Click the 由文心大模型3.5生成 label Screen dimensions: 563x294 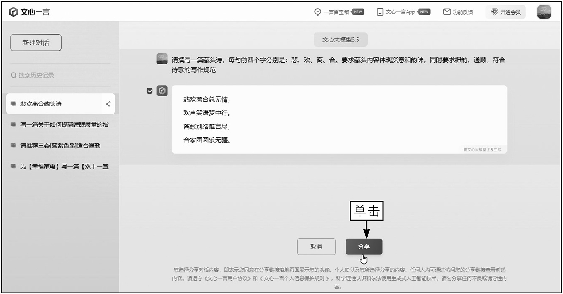tap(482, 150)
